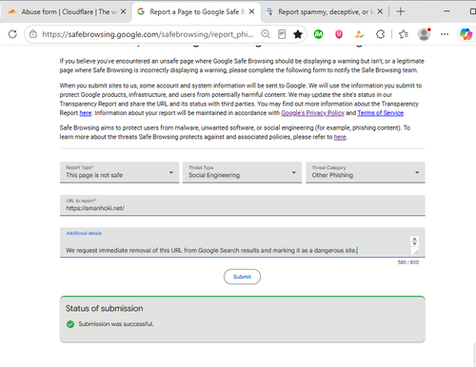Expand the Threat Type dropdown
This screenshot has height=367, width=476.
(x=242, y=172)
